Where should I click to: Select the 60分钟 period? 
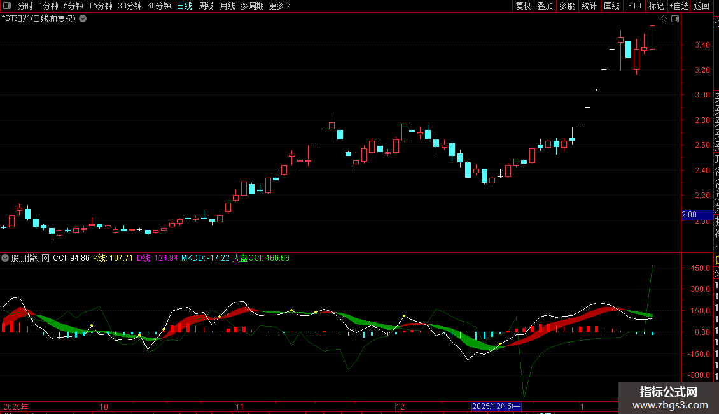coord(158,6)
